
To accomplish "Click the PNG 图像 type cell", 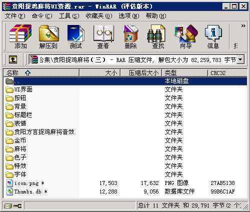I will click(x=176, y=183).
